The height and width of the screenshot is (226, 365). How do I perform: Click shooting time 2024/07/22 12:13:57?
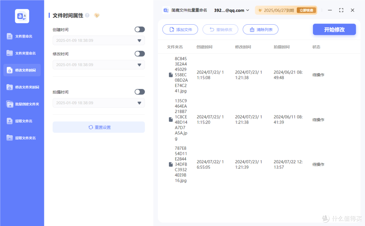point(288,164)
